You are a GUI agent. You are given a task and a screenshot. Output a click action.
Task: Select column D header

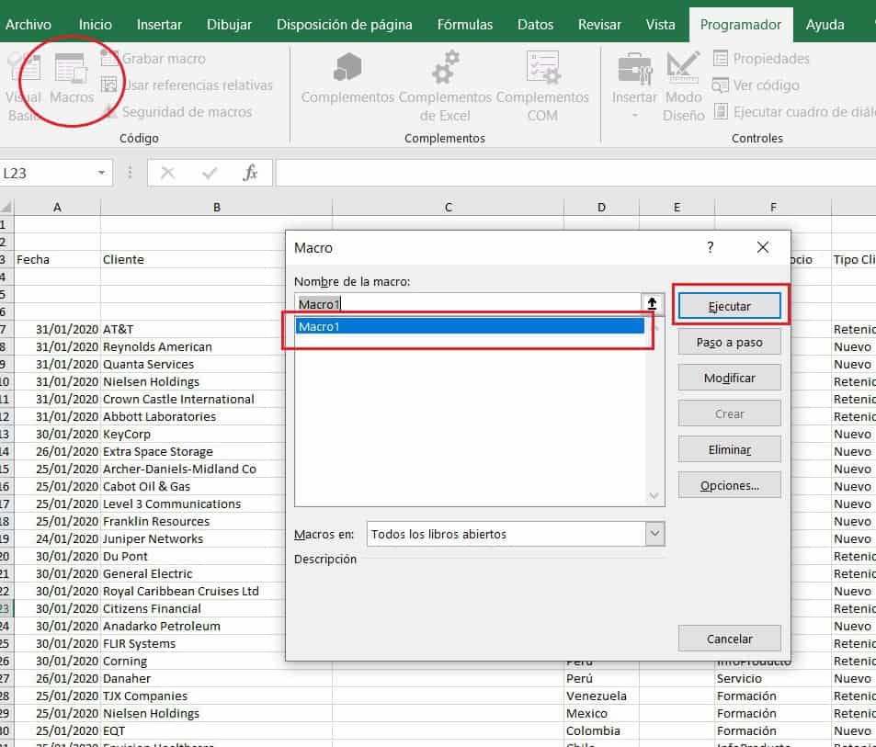[x=601, y=208]
